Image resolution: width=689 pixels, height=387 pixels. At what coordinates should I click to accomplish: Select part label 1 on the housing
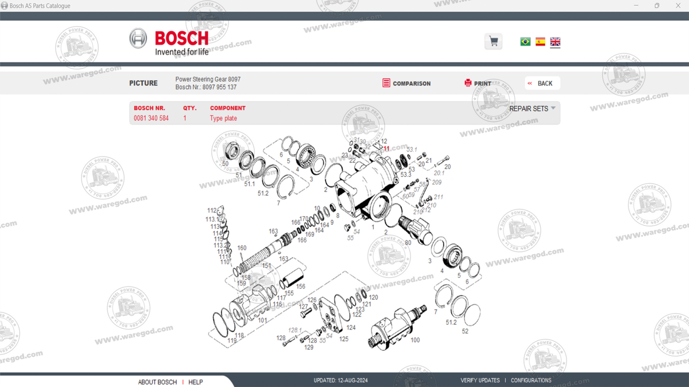[373, 227]
